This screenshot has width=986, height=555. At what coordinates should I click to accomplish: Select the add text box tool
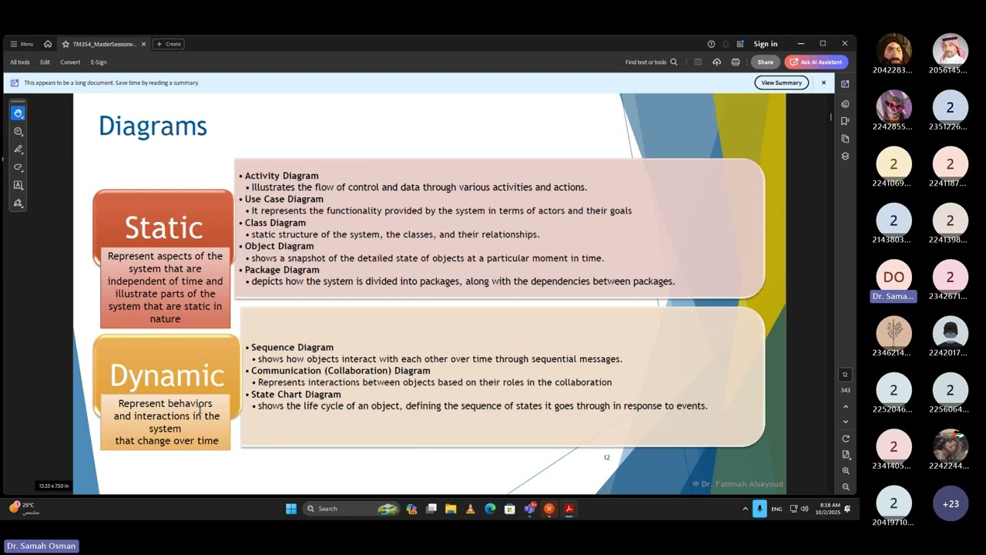pos(18,185)
